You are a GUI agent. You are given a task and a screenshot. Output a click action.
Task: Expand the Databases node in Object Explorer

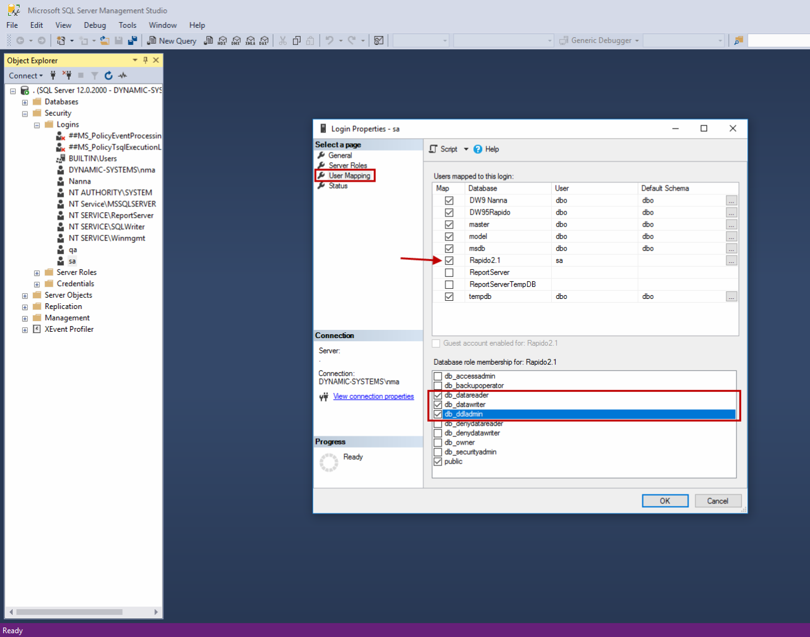(25, 102)
